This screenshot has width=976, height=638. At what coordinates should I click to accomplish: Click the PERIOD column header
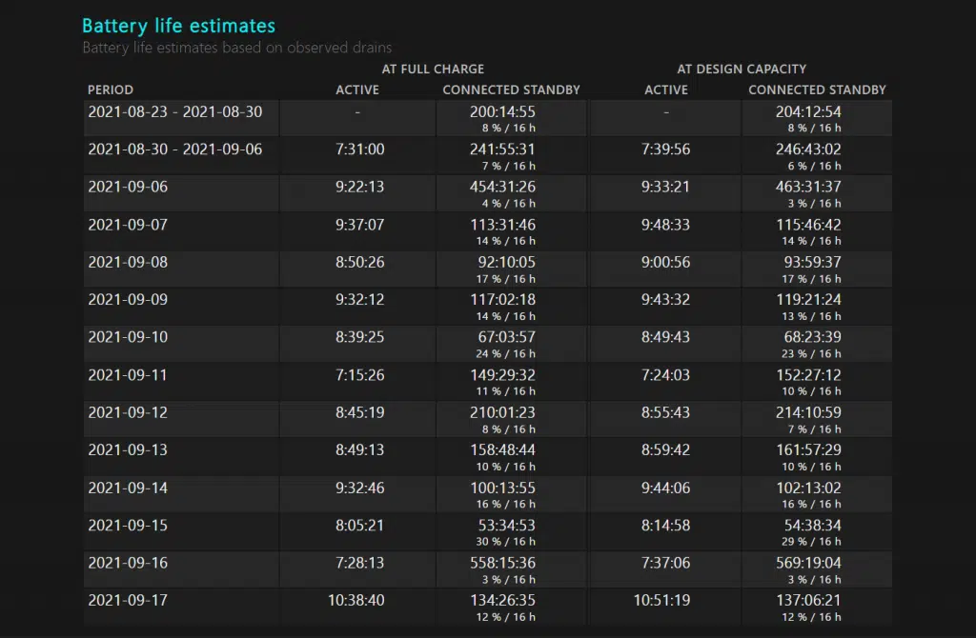pos(111,90)
